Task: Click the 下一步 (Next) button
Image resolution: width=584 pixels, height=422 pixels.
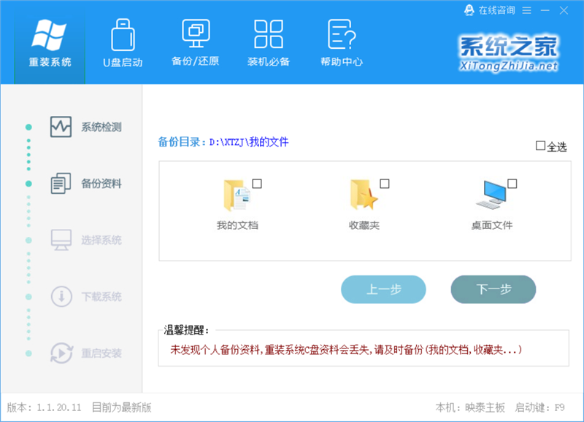Action: click(493, 289)
